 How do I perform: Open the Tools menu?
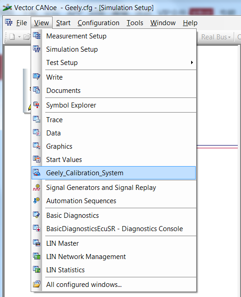pyautogui.click(x=135, y=23)
